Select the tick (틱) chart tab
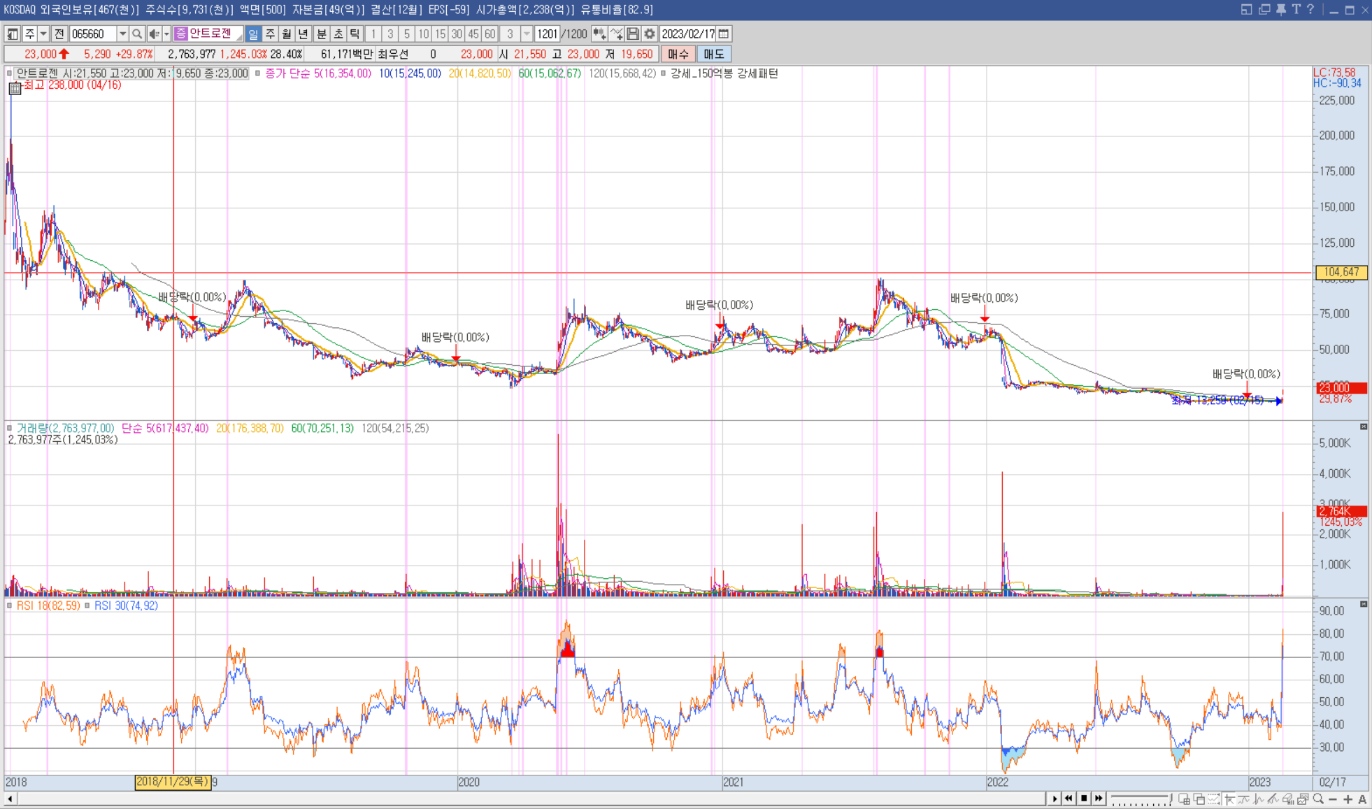The image size is (1372, 809). point(355,34)
